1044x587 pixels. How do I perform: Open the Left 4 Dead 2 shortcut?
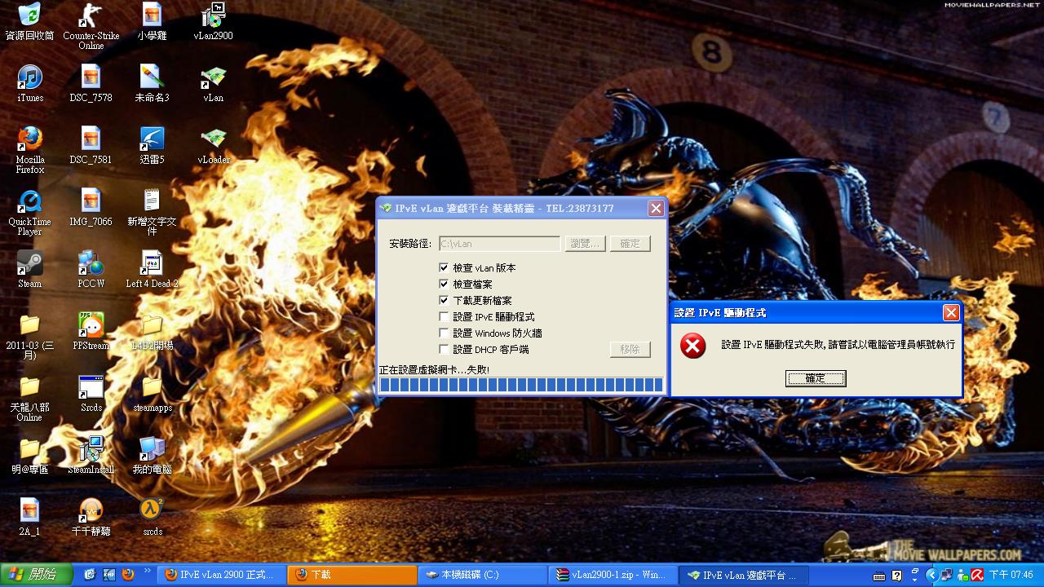click(x=152, y=269)
